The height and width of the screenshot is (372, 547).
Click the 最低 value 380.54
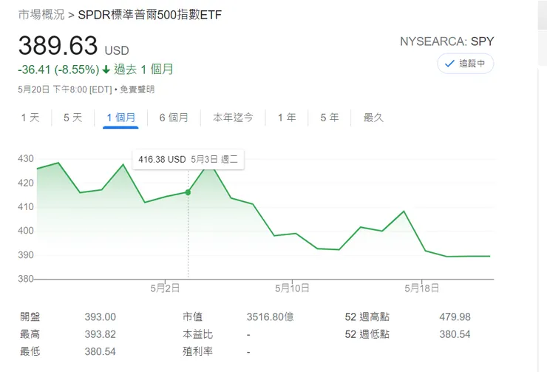[100, 351]
